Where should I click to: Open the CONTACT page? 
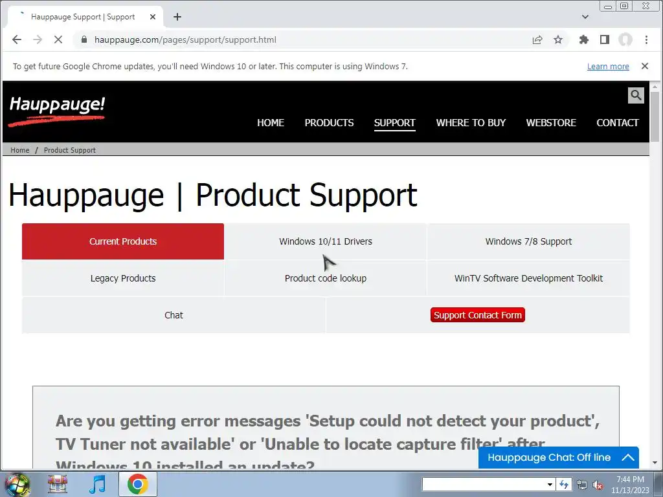pos(618,122)
